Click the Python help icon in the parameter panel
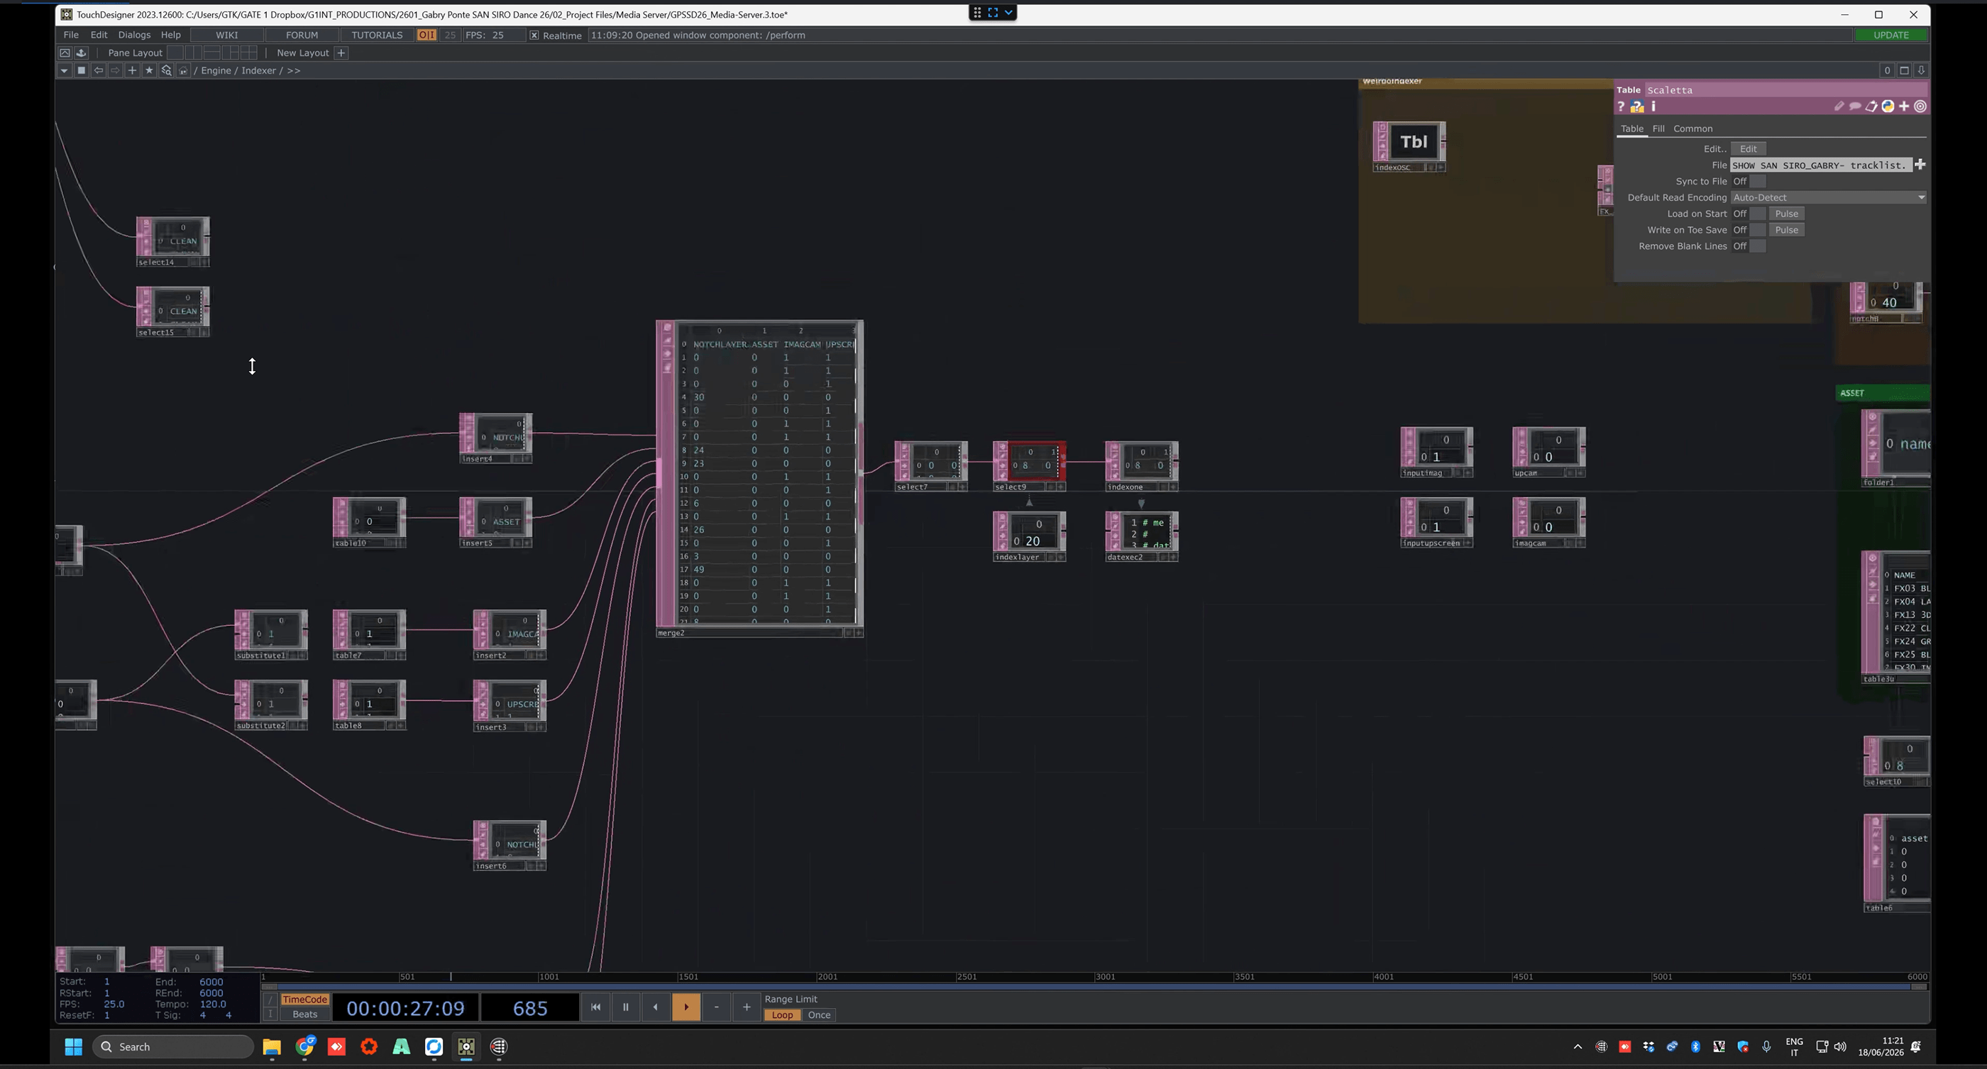The image size is (1987, 1069). [x=1637, y=106]
